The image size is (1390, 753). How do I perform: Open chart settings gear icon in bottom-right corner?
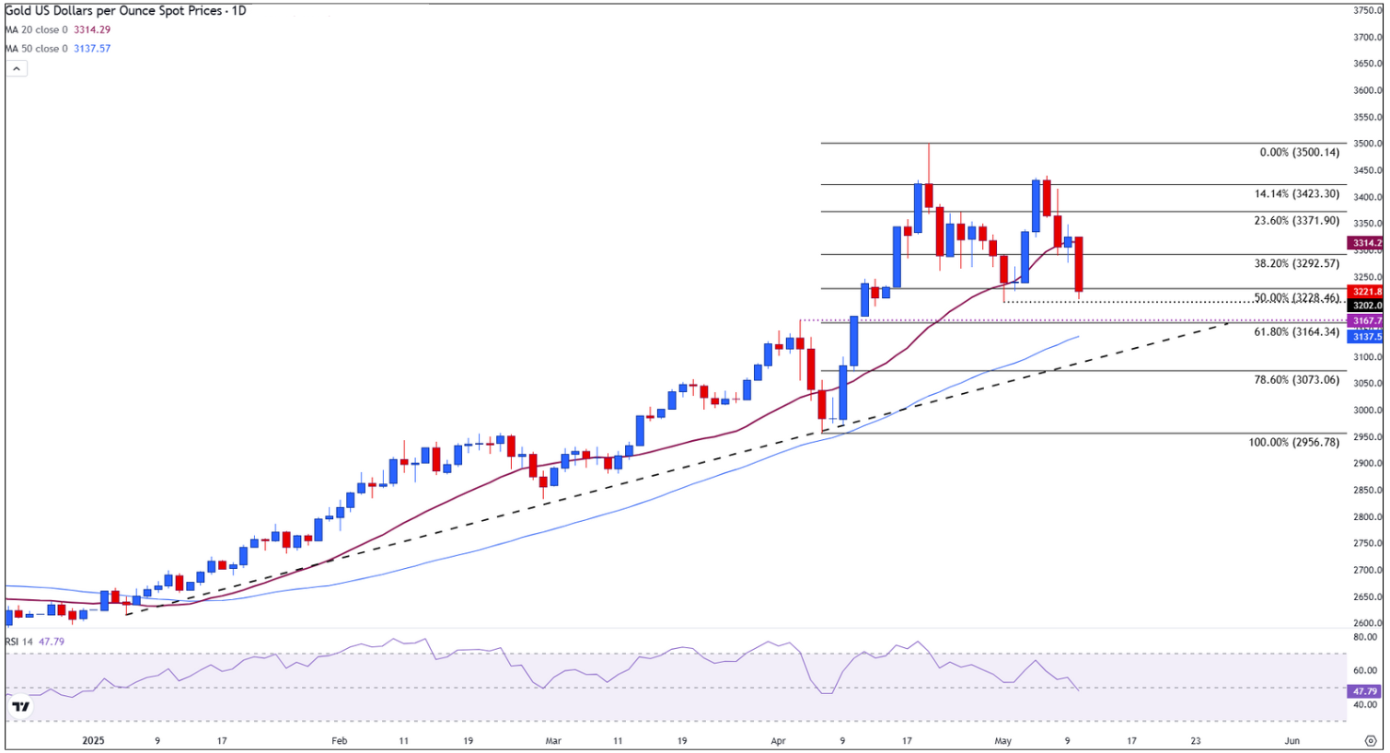[1370, 740]
